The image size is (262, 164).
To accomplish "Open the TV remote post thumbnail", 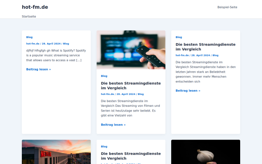I will (x=131, y=50).
